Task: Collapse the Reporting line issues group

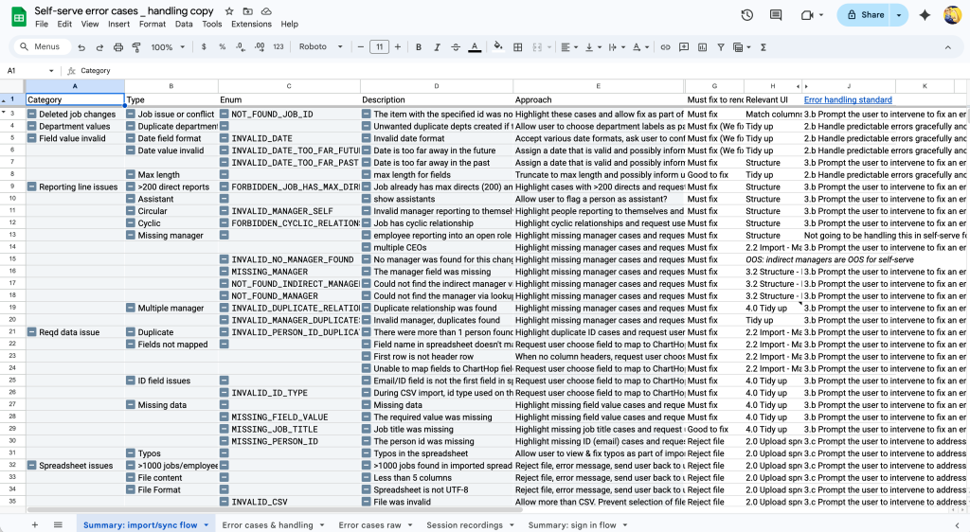Action: (32, 186)
